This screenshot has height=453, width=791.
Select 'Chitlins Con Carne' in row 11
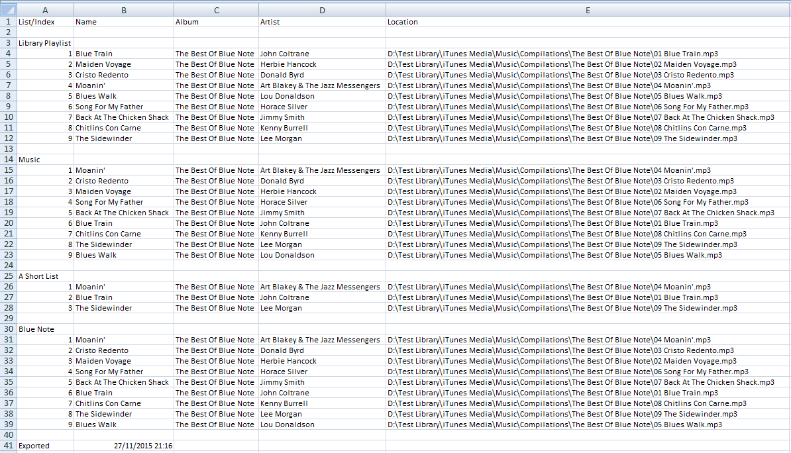tap(124, 128)
